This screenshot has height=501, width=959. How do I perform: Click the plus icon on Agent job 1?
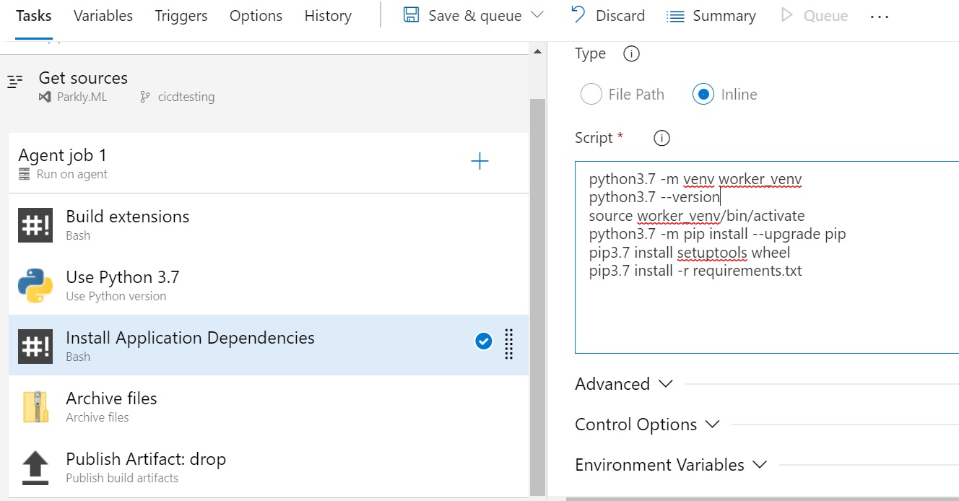pos(479,162)
